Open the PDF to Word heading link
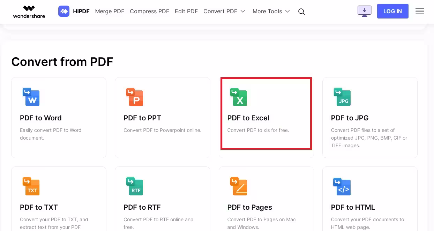The image size is (434, 231). (41, 118)
